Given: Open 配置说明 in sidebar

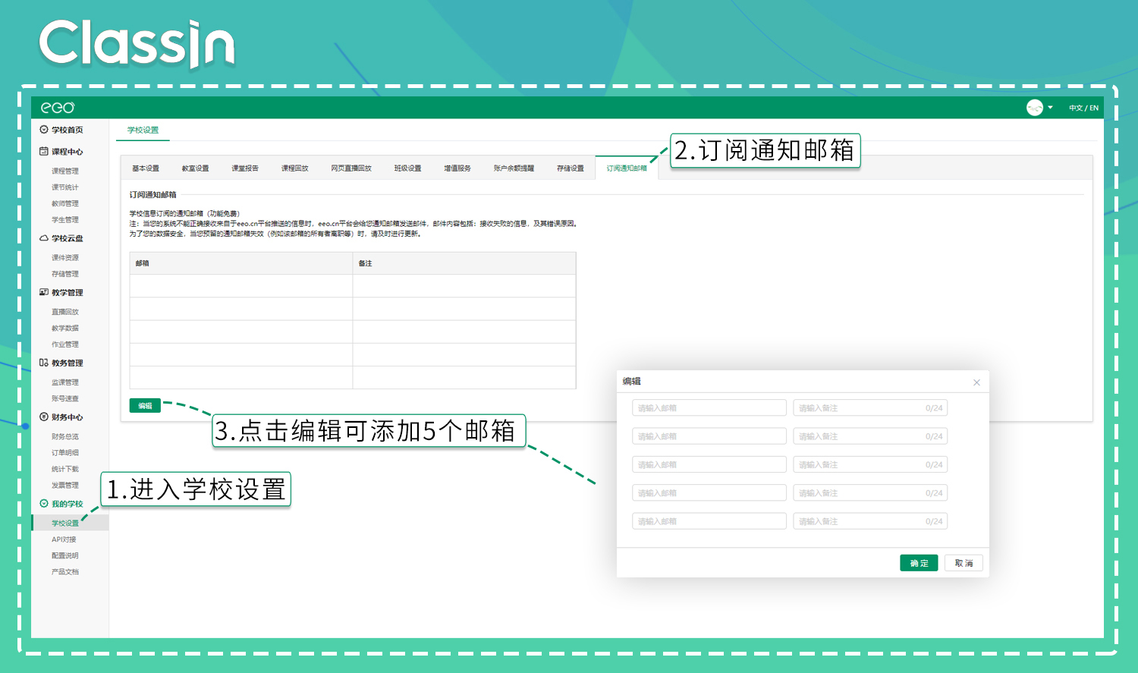Looking at the screenshot, I should click(65, 556).
